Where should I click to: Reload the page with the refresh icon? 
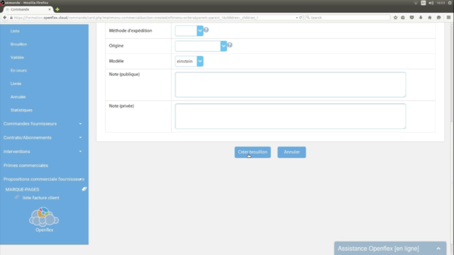(x=301, y=18)
